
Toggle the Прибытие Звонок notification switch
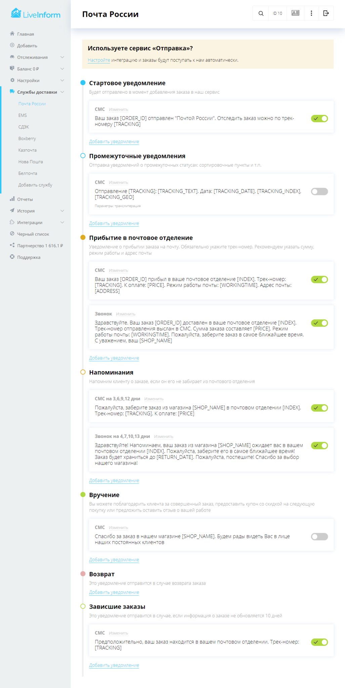click(x=319, y=323)
